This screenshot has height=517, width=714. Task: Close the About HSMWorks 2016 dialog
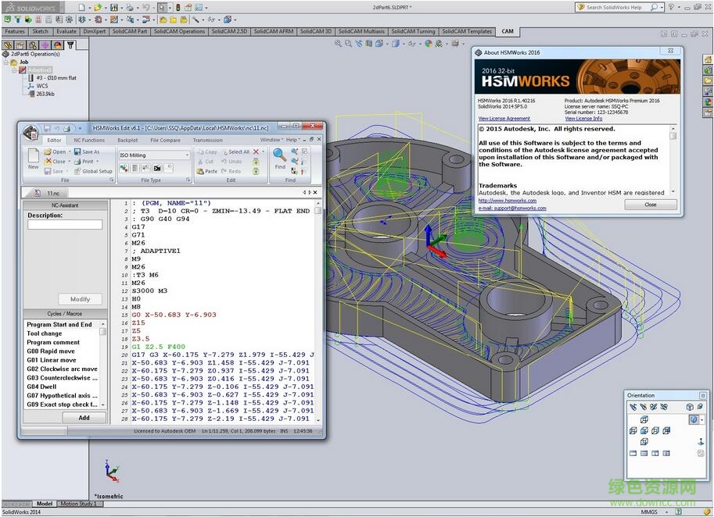click(651, 204)
